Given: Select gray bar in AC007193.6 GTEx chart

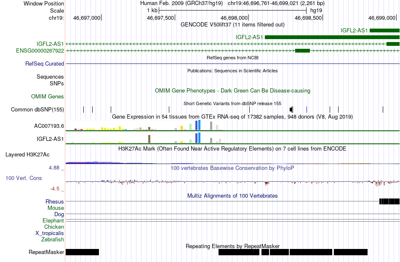Looking at the screenshot, I should [x=211, y=126].
